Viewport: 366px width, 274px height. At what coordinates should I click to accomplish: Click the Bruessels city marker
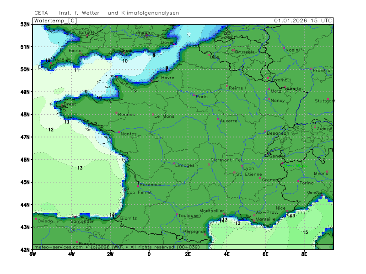click(233, 50)
